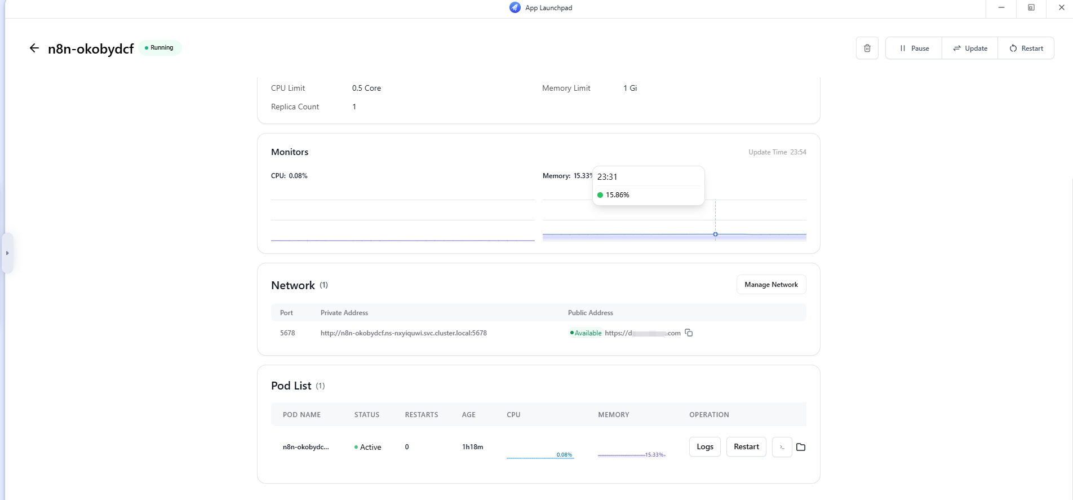Copy the public address with copy icon

[689, 333]
